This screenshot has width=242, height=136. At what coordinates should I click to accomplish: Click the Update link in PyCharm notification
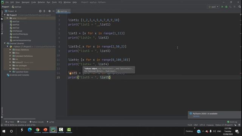click(x=196, y=116)
